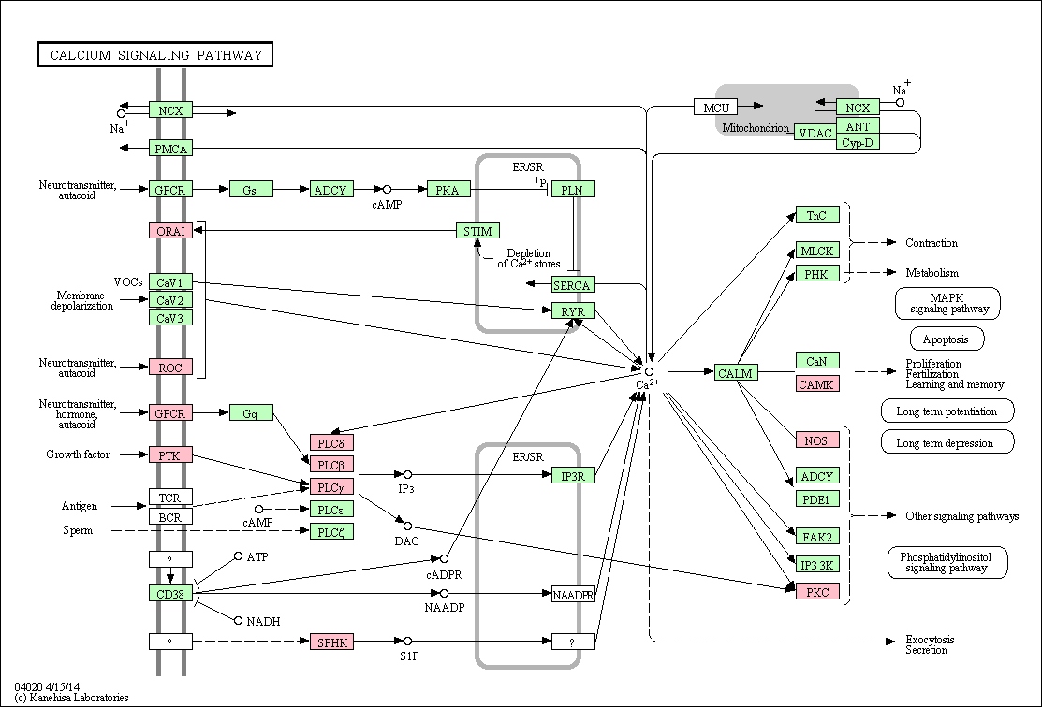Select the Apoptosis pathway box
Viewport: 1042px width, 707px height.
947,339
